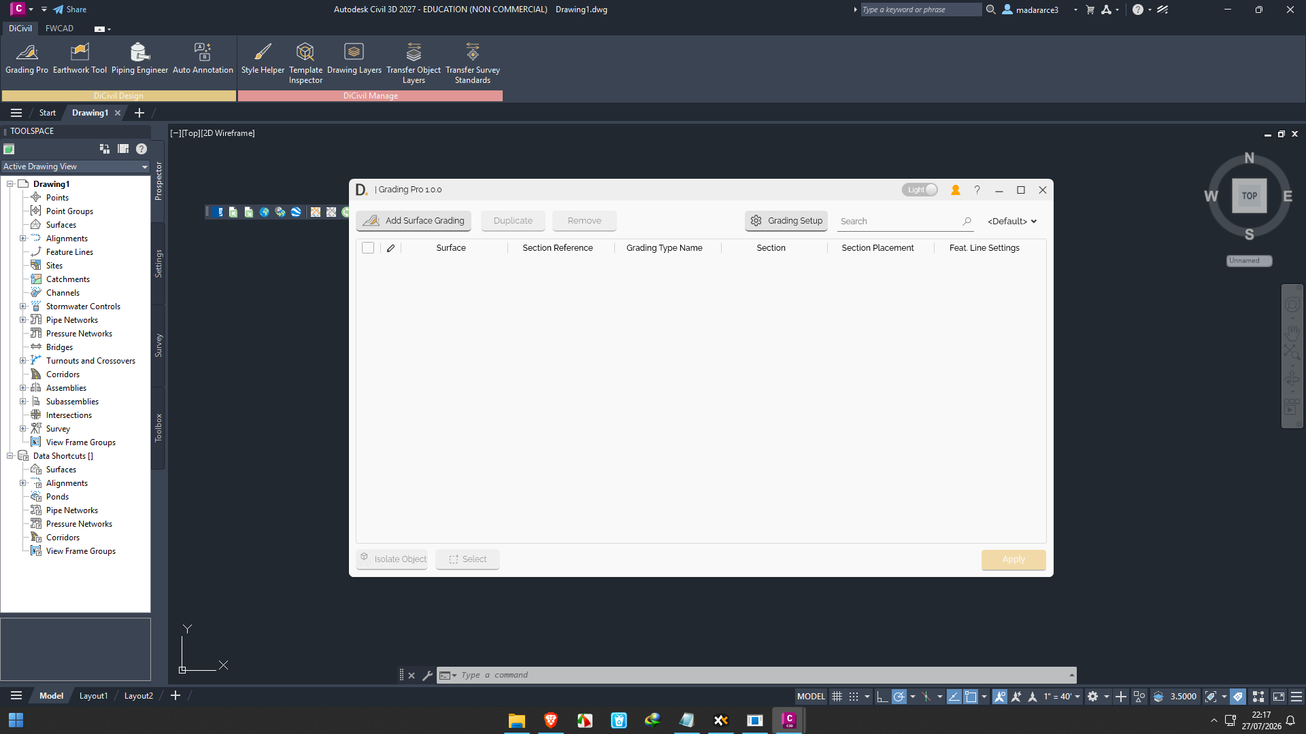Toggle snap mode in status bar

(854, 697)
